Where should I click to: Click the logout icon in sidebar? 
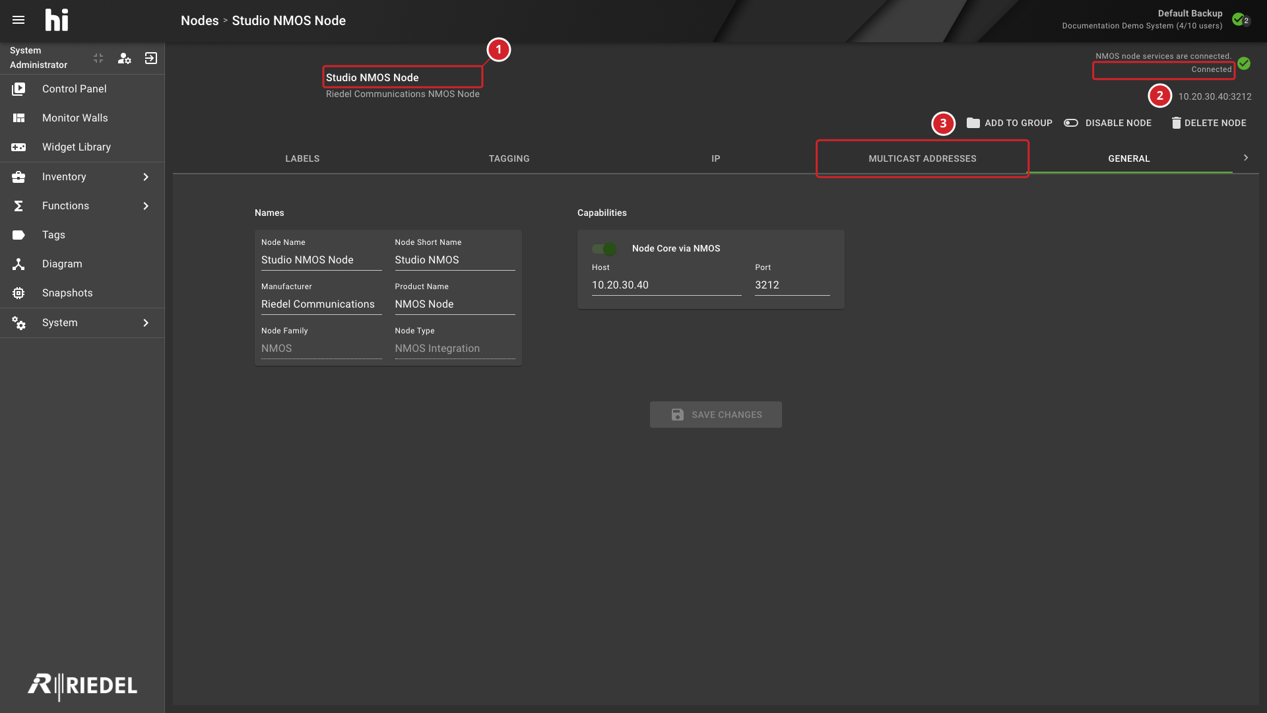[151, 58]
